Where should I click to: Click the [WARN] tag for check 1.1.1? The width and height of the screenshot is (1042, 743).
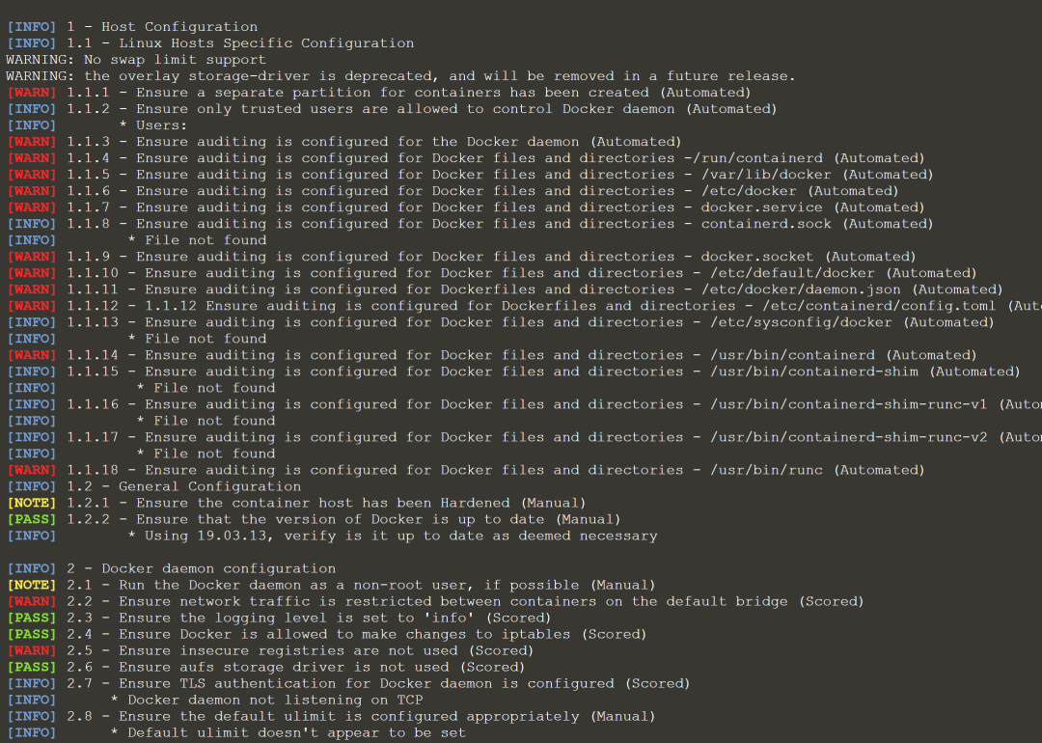[x=32, y=93]
